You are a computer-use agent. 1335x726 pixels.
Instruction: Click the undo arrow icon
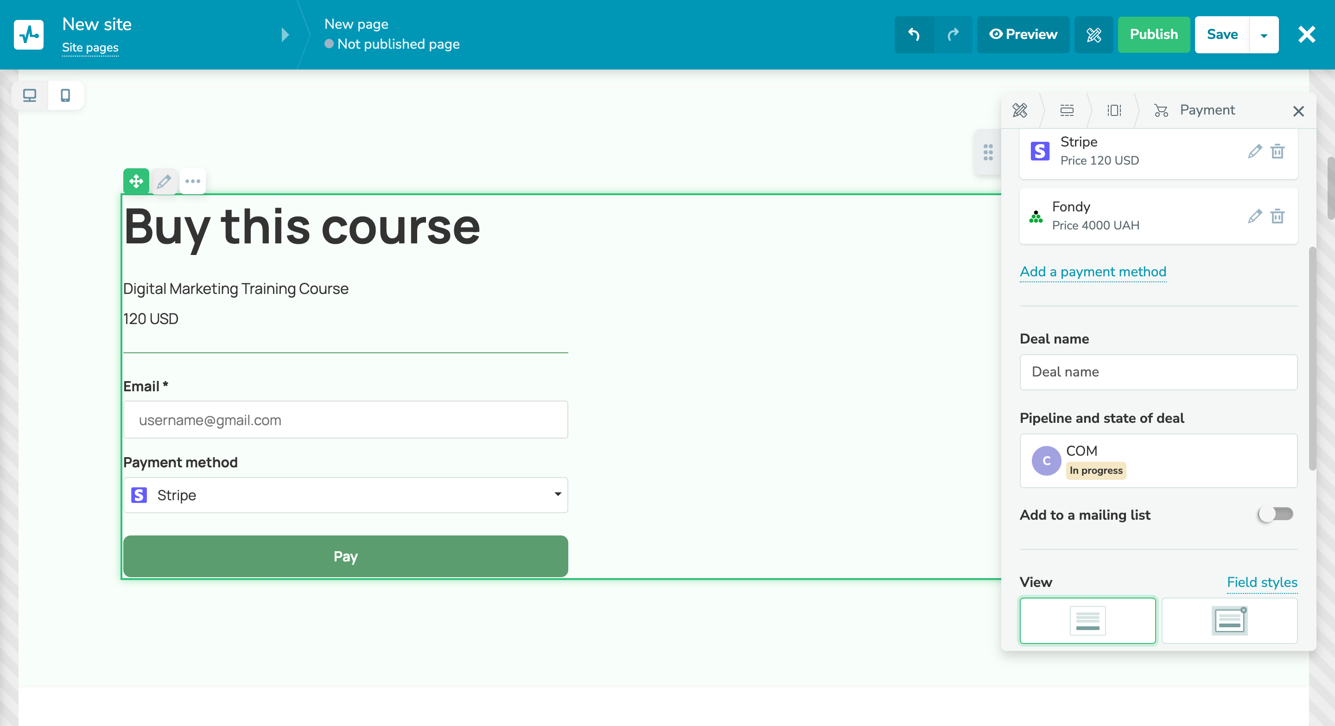point(914,35)
